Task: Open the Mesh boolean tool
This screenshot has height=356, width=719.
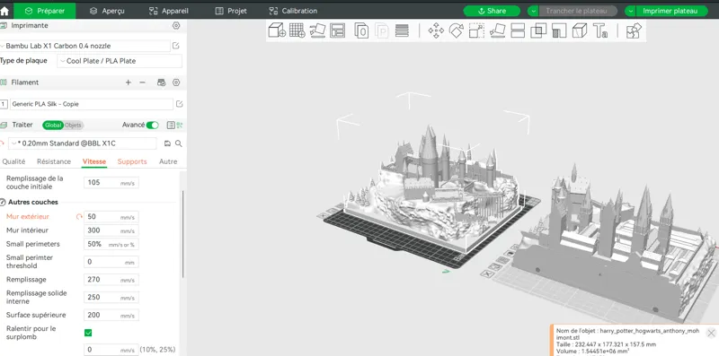Action: click(x=538, y=30)
